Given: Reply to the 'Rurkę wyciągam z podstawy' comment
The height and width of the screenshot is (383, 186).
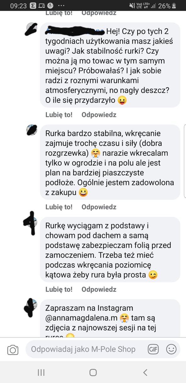Looking at the screenshot, I should point(99,289).
